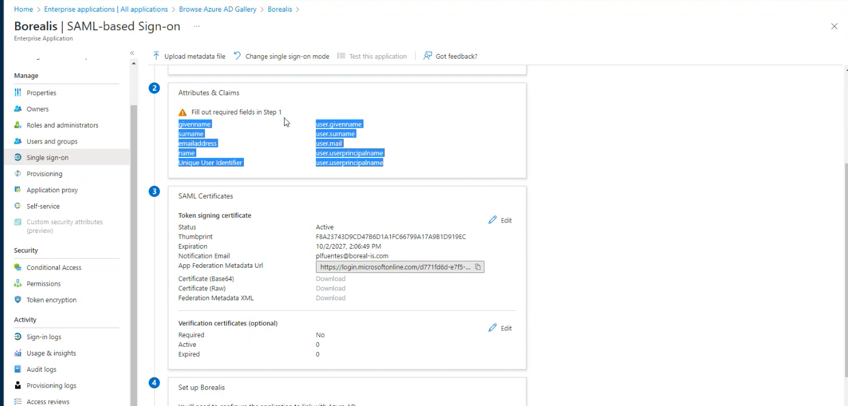848x406 pixels.
Task: Click the Provisioning logs person icon
Action: pyautogui.click(x=18, y=386)
